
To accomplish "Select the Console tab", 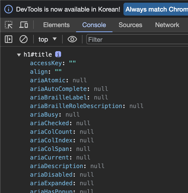I will [x=94, y=25].
